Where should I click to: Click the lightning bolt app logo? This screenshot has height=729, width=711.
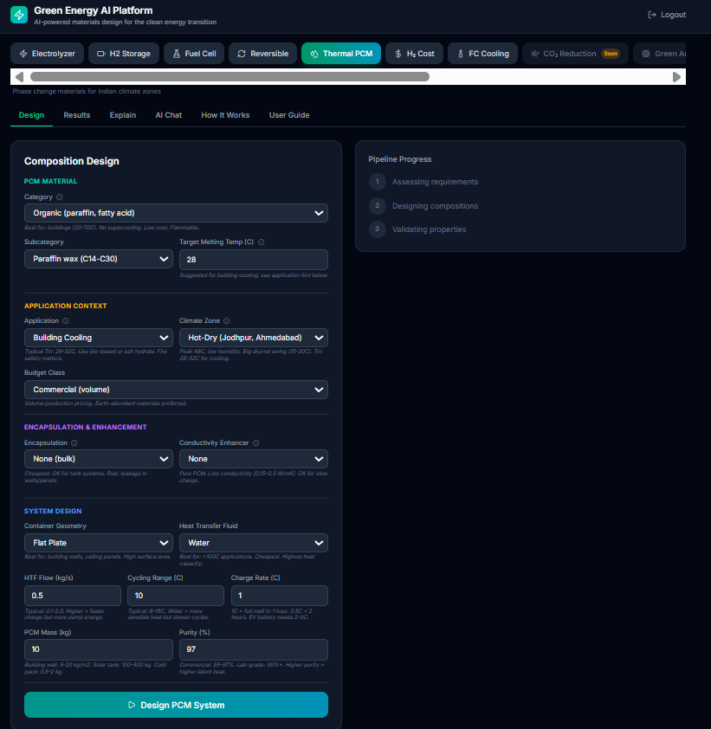coord(19,15)
